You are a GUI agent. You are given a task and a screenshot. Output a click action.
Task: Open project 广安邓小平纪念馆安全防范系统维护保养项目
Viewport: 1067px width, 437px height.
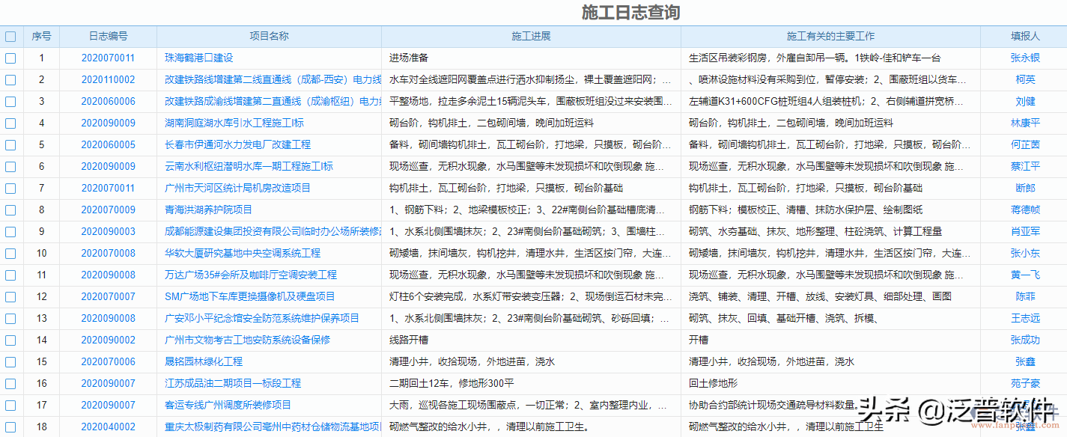pyautogui.click(x=262, y=318)
